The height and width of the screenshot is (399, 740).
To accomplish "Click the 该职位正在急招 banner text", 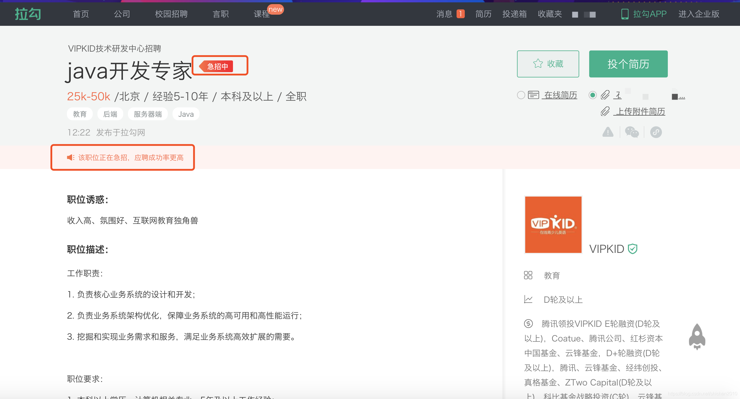I will 131,158.
